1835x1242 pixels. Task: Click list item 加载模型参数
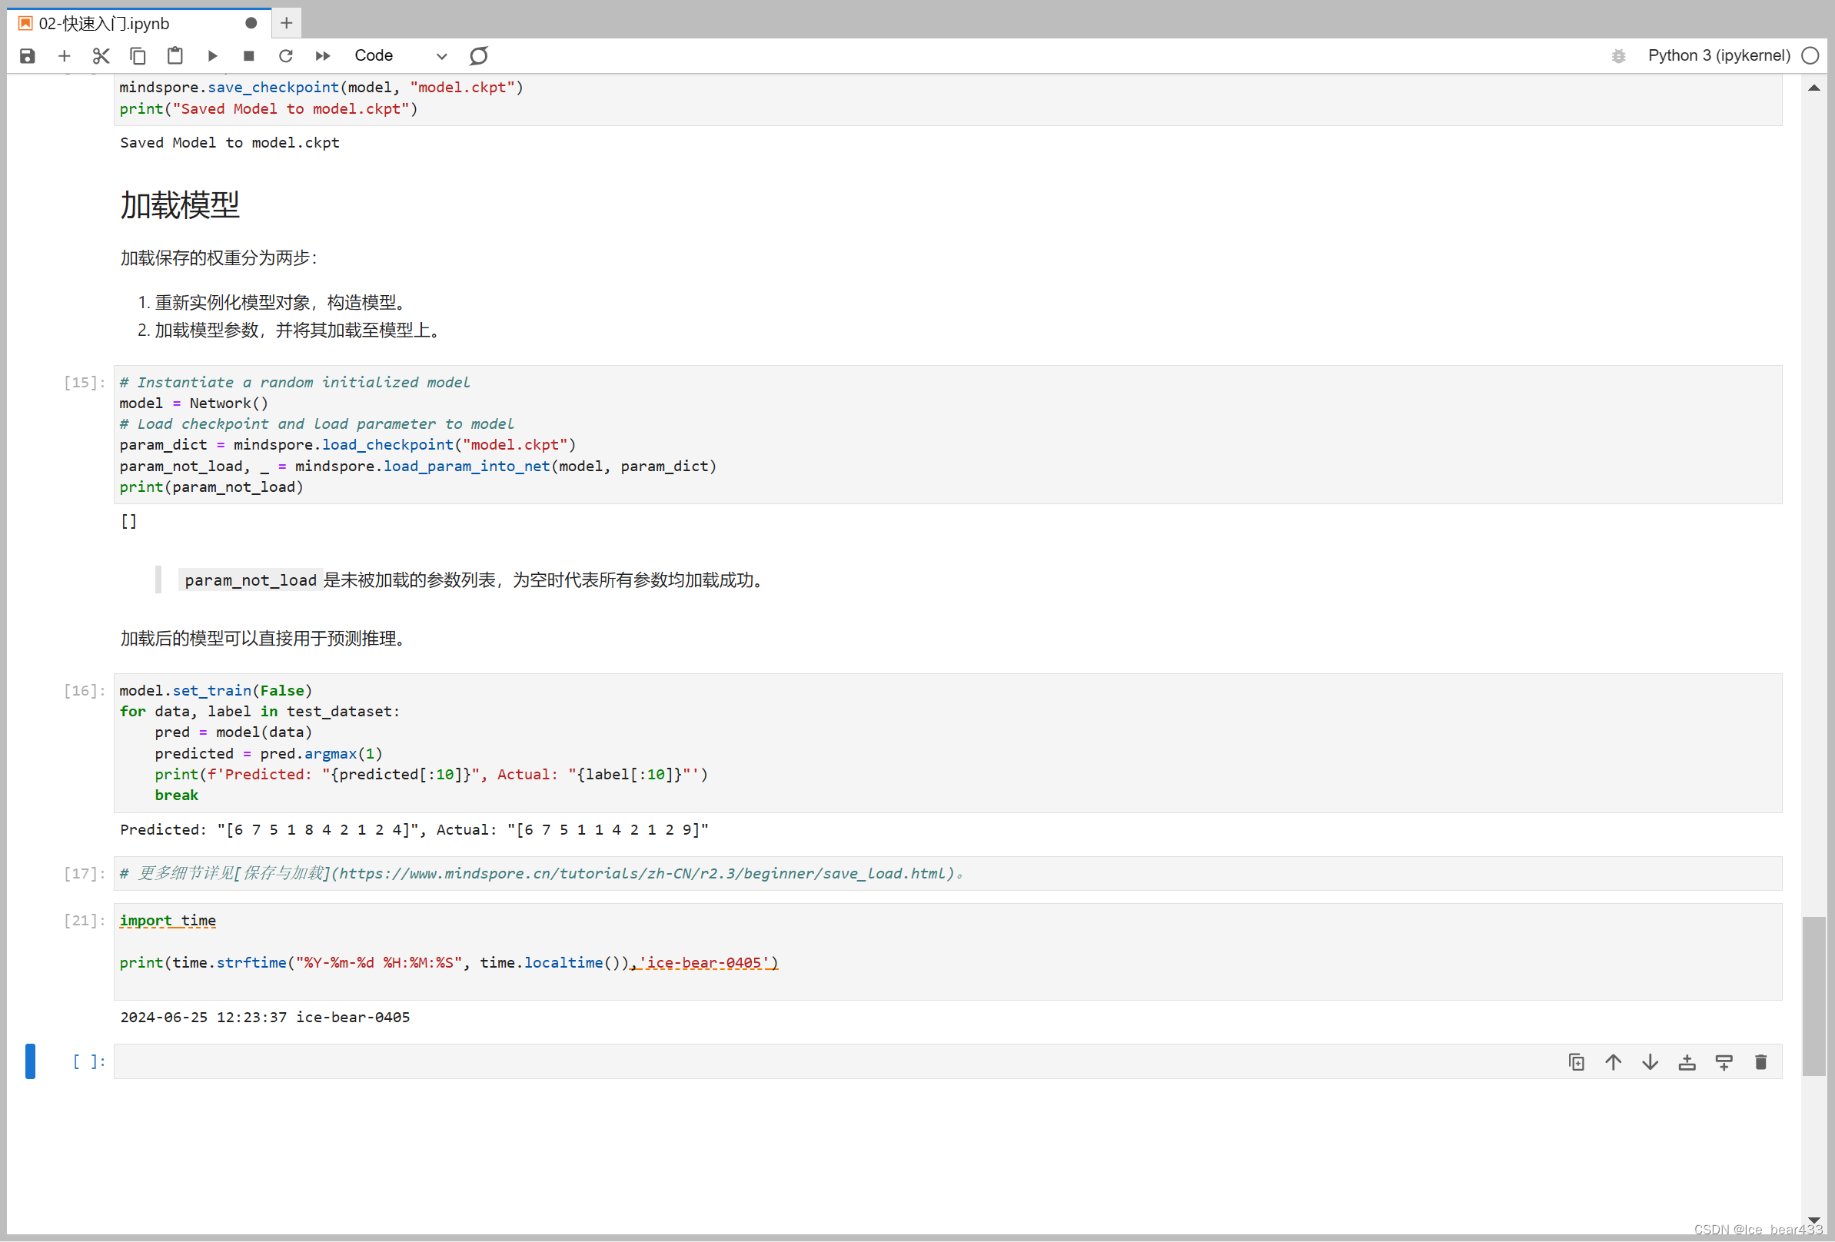(x=297, y=330)
